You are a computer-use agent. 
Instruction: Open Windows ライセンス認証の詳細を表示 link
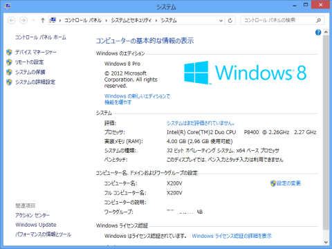(232, 236)
